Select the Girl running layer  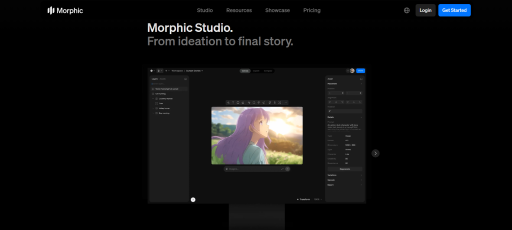(169, 94)
